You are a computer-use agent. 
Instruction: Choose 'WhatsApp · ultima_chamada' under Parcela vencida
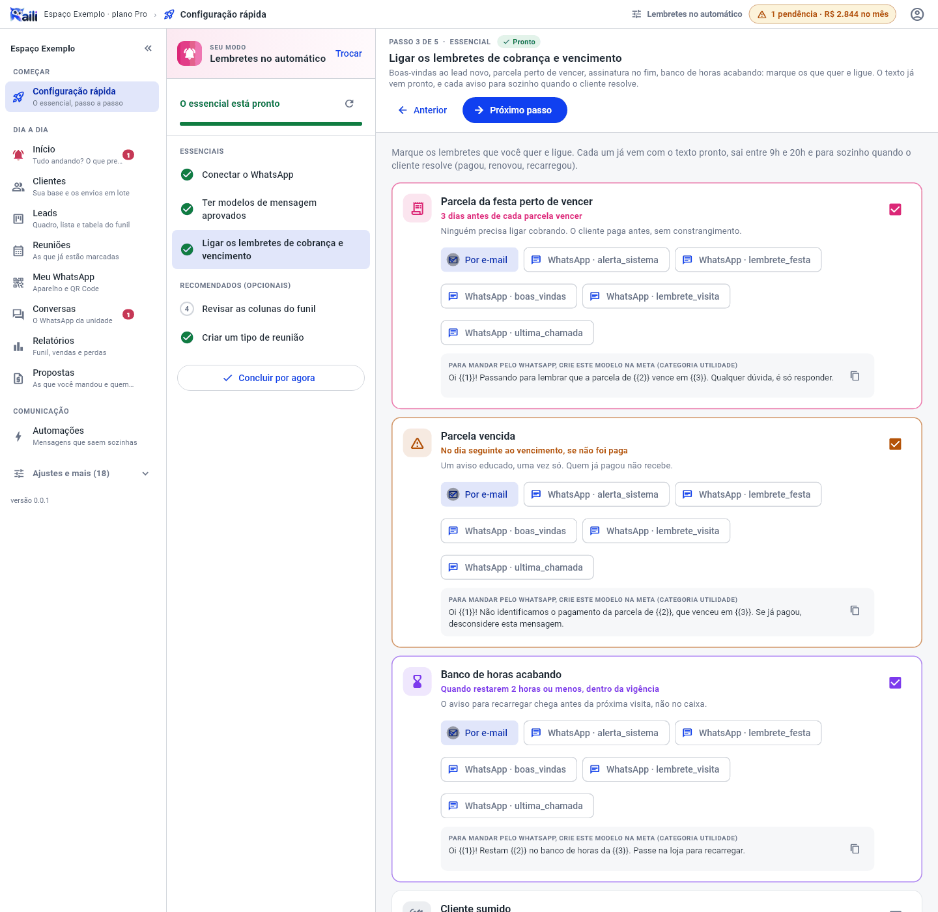pos(517,567)
